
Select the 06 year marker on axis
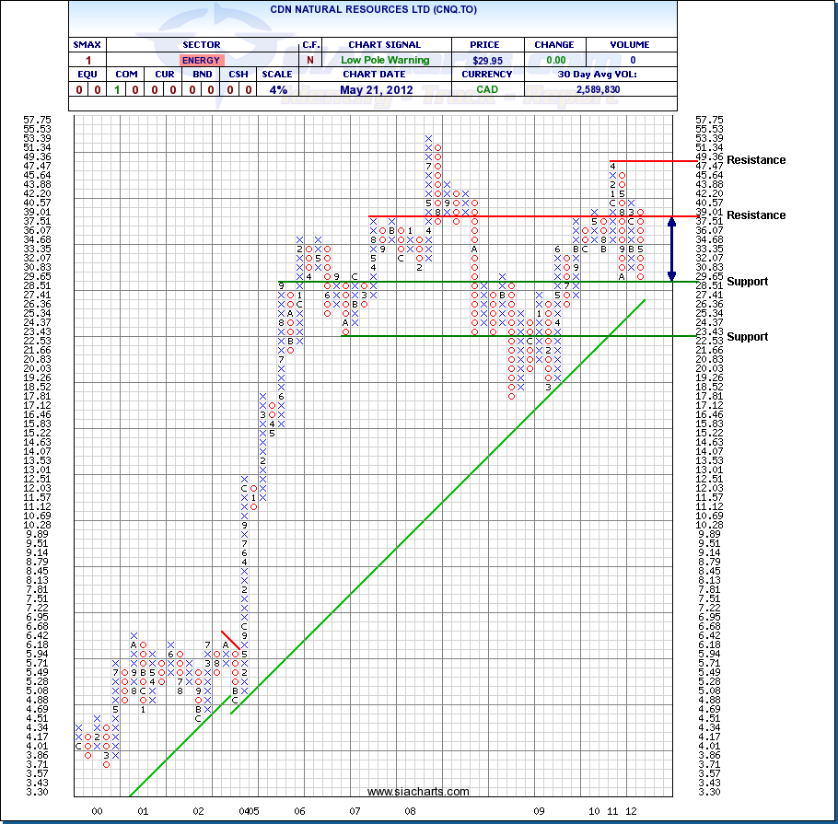point(299,811)
